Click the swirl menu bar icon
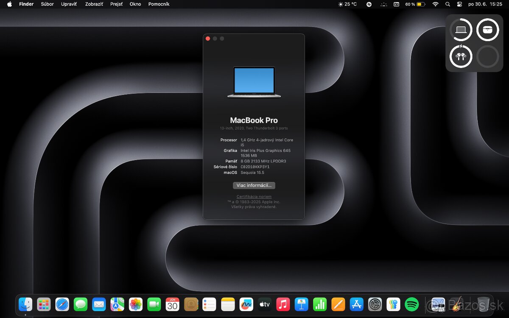 point(369,4)
